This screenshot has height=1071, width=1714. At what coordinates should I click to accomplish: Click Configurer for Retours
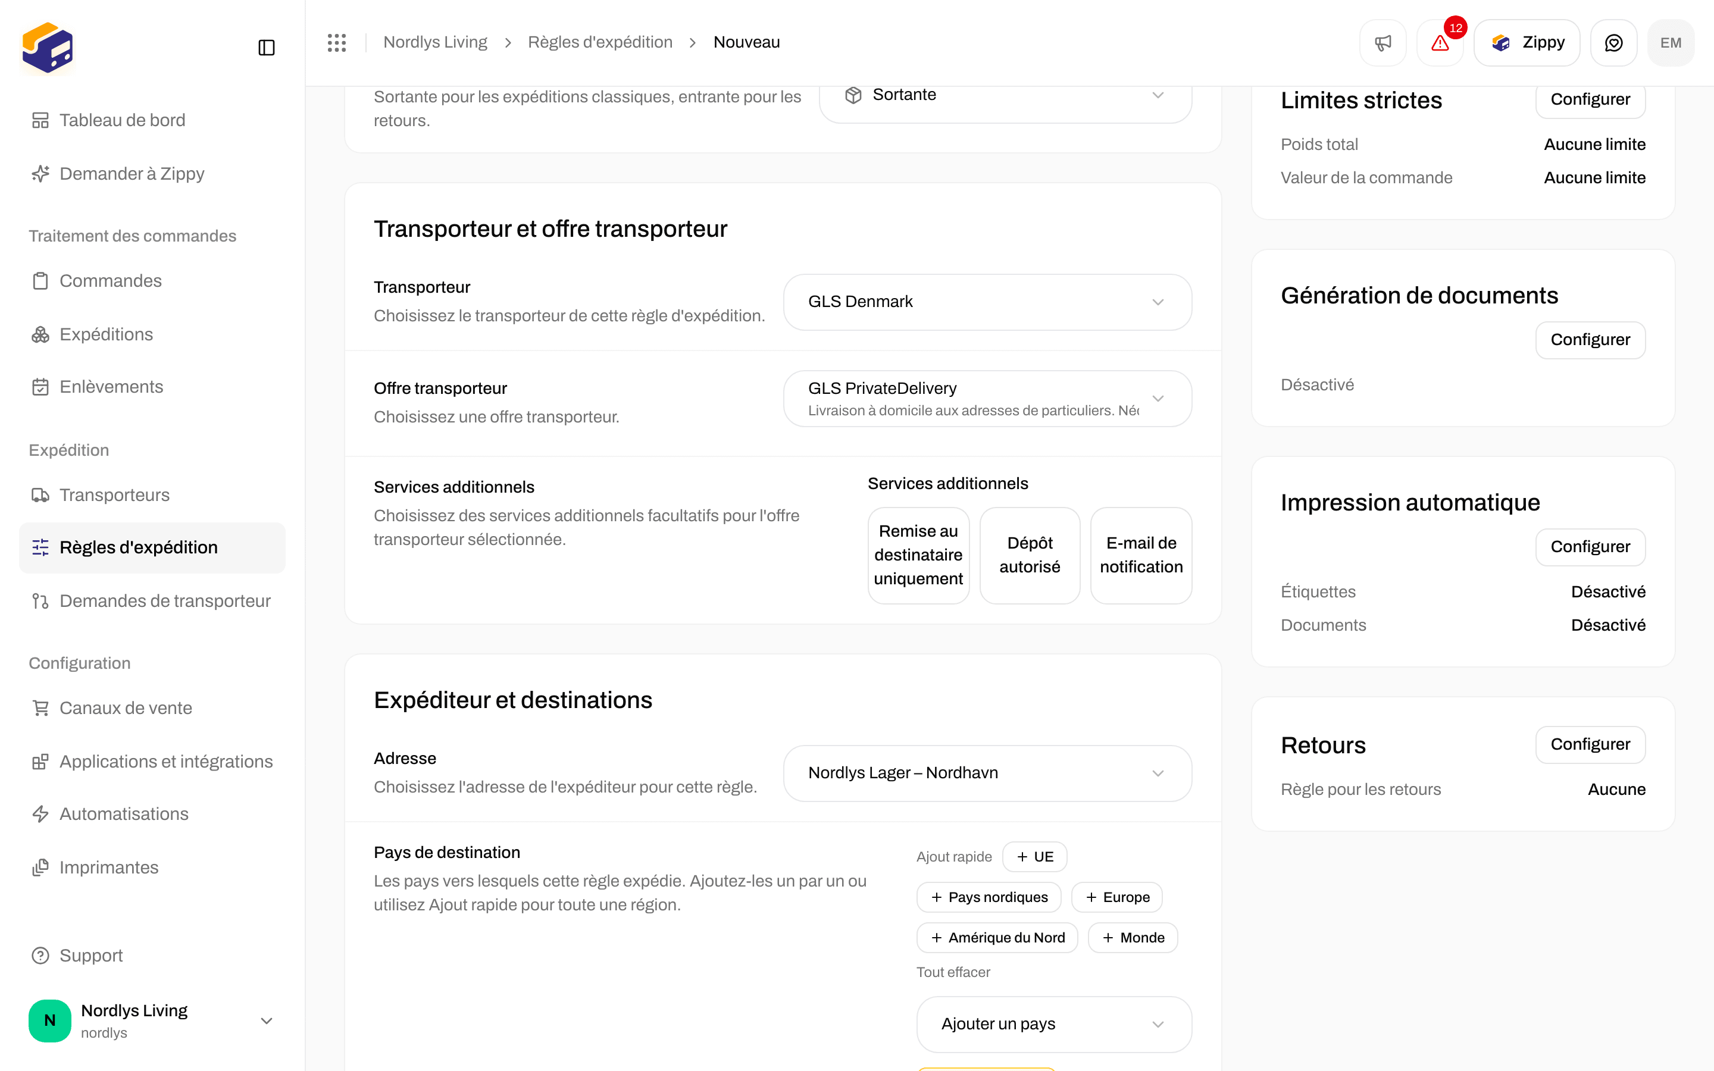1590,744
